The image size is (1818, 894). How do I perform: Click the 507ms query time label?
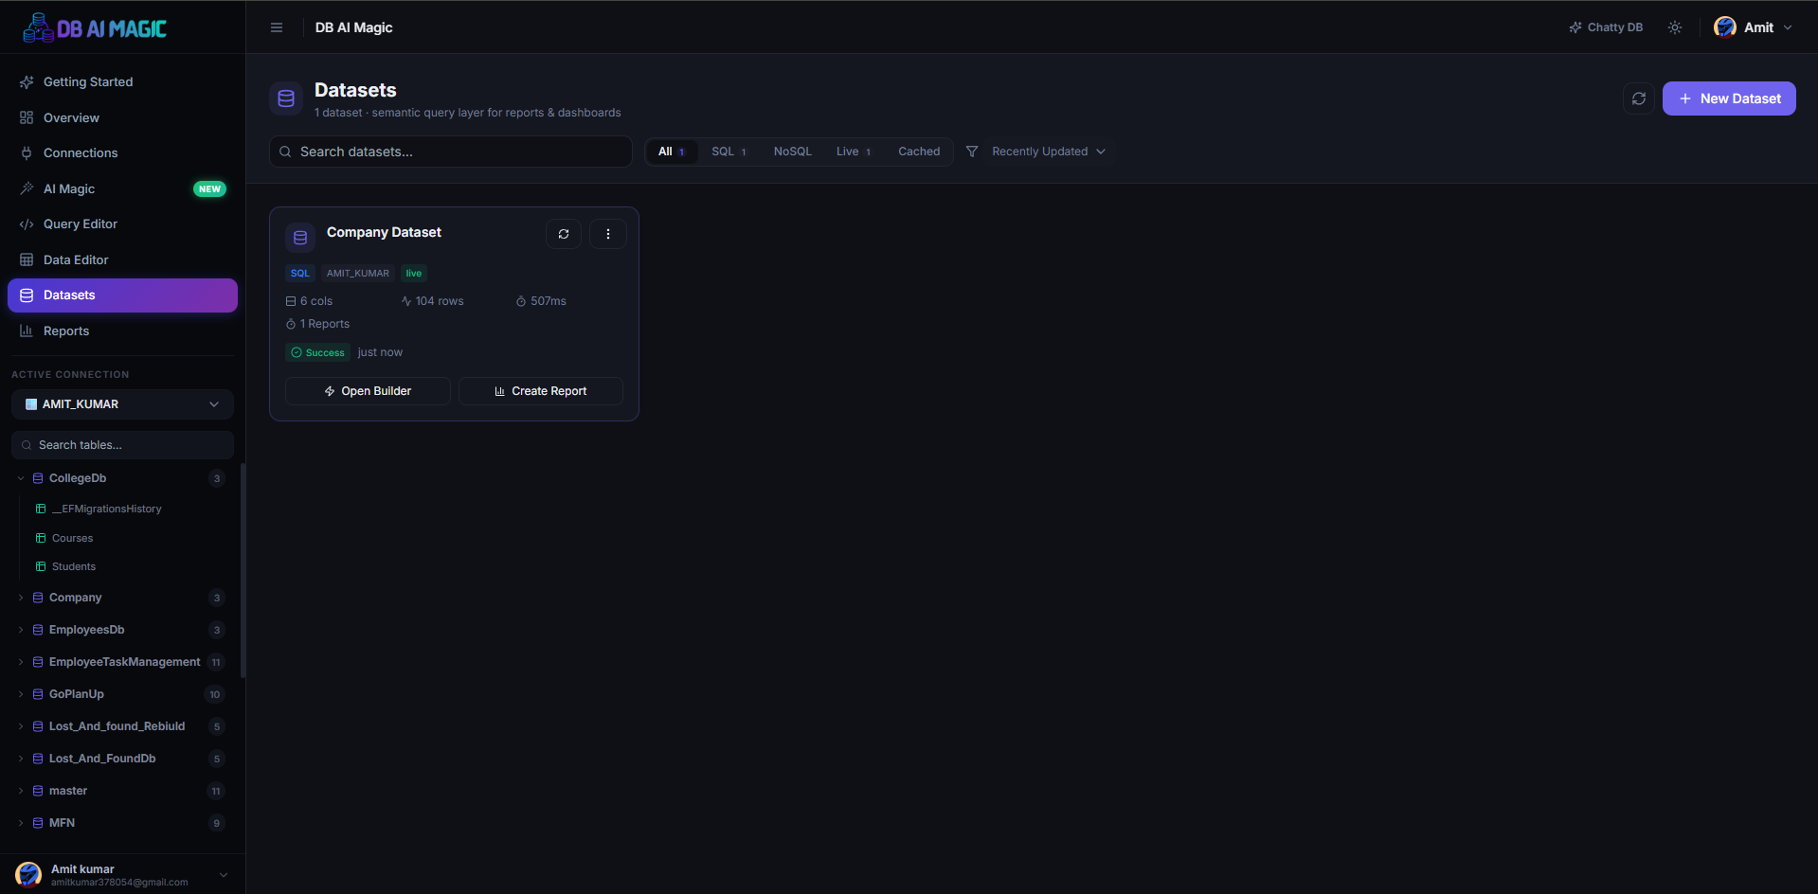click(x=541, y=301)
